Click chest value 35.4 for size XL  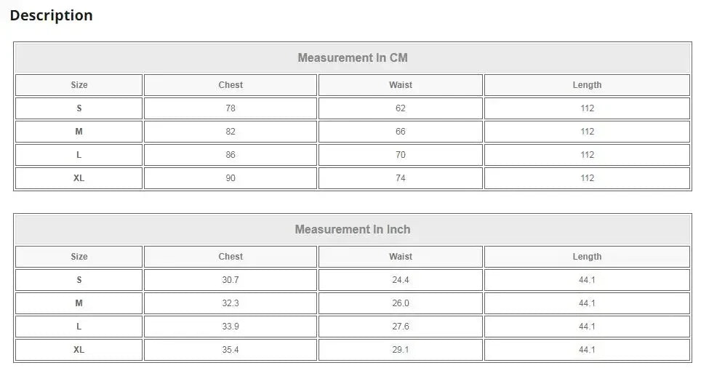231,350
